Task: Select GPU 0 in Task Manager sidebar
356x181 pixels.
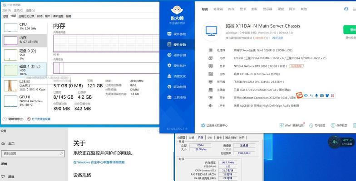Action: point(25,101)
